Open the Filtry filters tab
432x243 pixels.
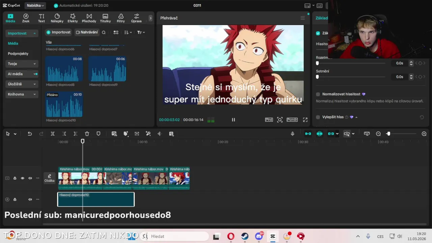120,18
